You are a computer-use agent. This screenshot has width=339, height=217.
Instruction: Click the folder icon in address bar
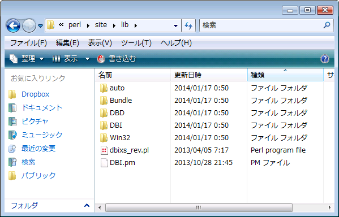point(50,25)
